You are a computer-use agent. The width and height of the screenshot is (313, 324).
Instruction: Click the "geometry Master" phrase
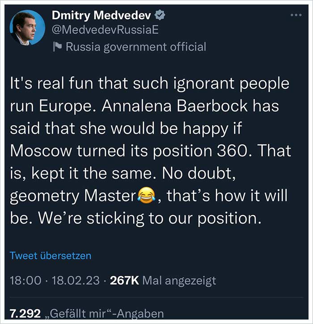72,196
